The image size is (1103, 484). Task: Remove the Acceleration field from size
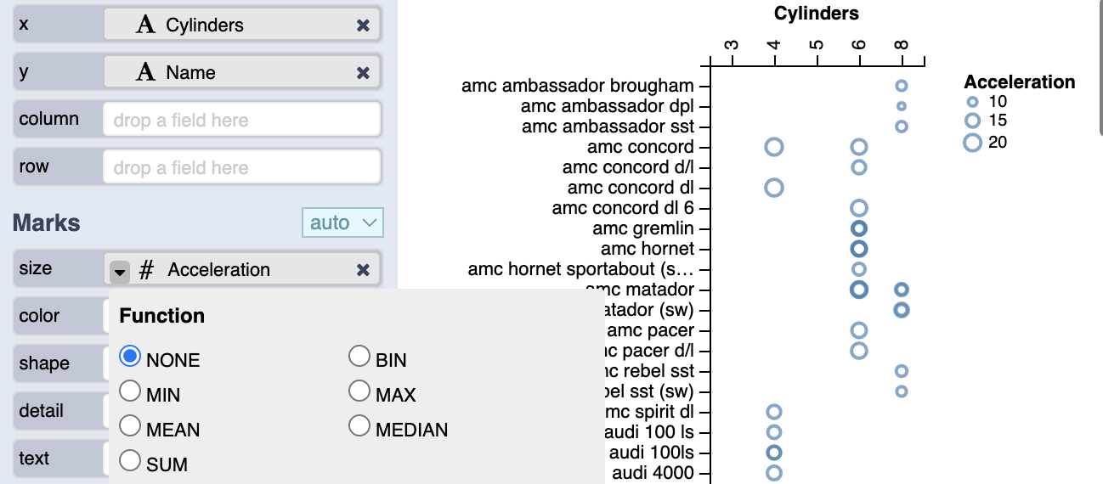pyautogui.click(x=363, y=270)
